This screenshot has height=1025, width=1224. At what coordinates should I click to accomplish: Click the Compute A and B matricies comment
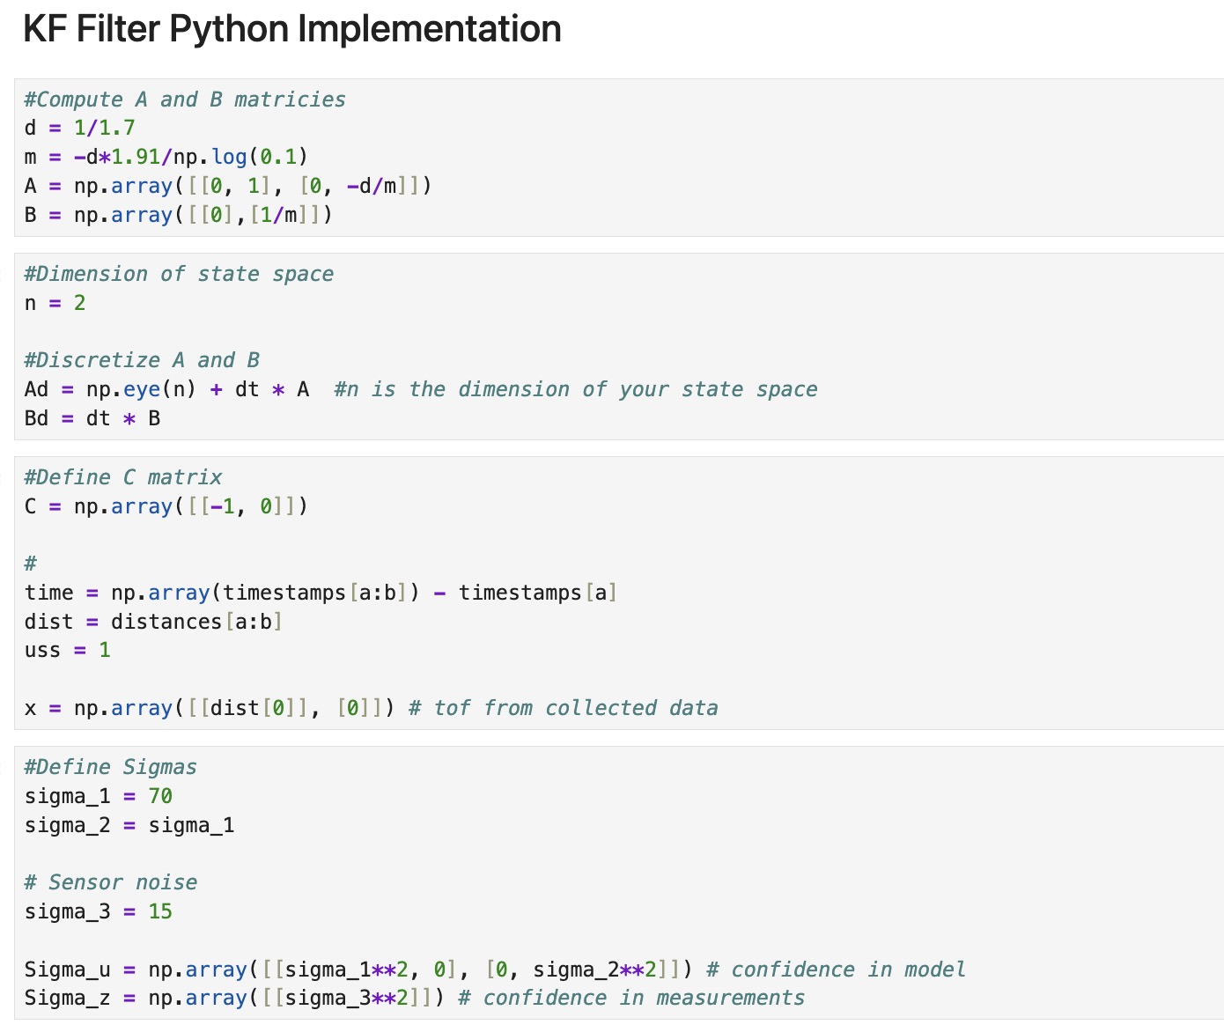(x=185, y=100)
